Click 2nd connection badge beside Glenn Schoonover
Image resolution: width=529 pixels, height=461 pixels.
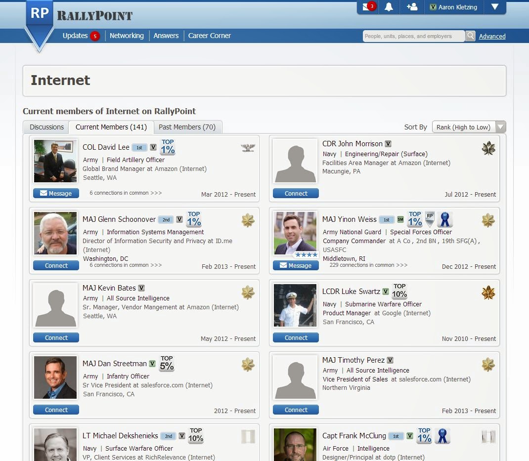coord(166,220)
